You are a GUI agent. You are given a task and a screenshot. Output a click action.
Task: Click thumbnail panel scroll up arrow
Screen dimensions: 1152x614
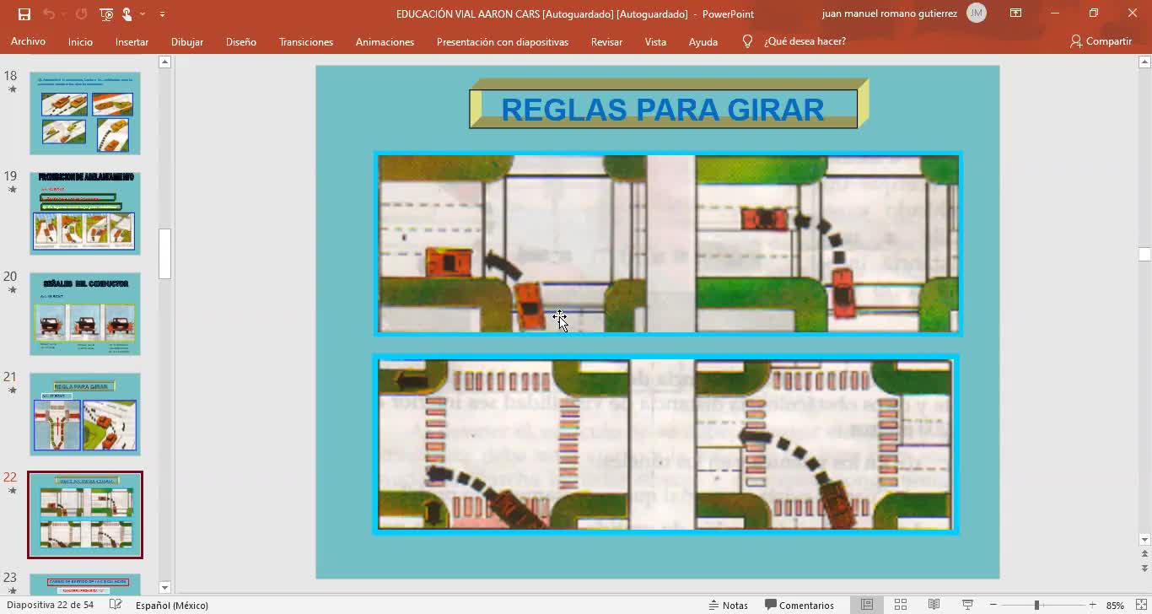point(165,62)
